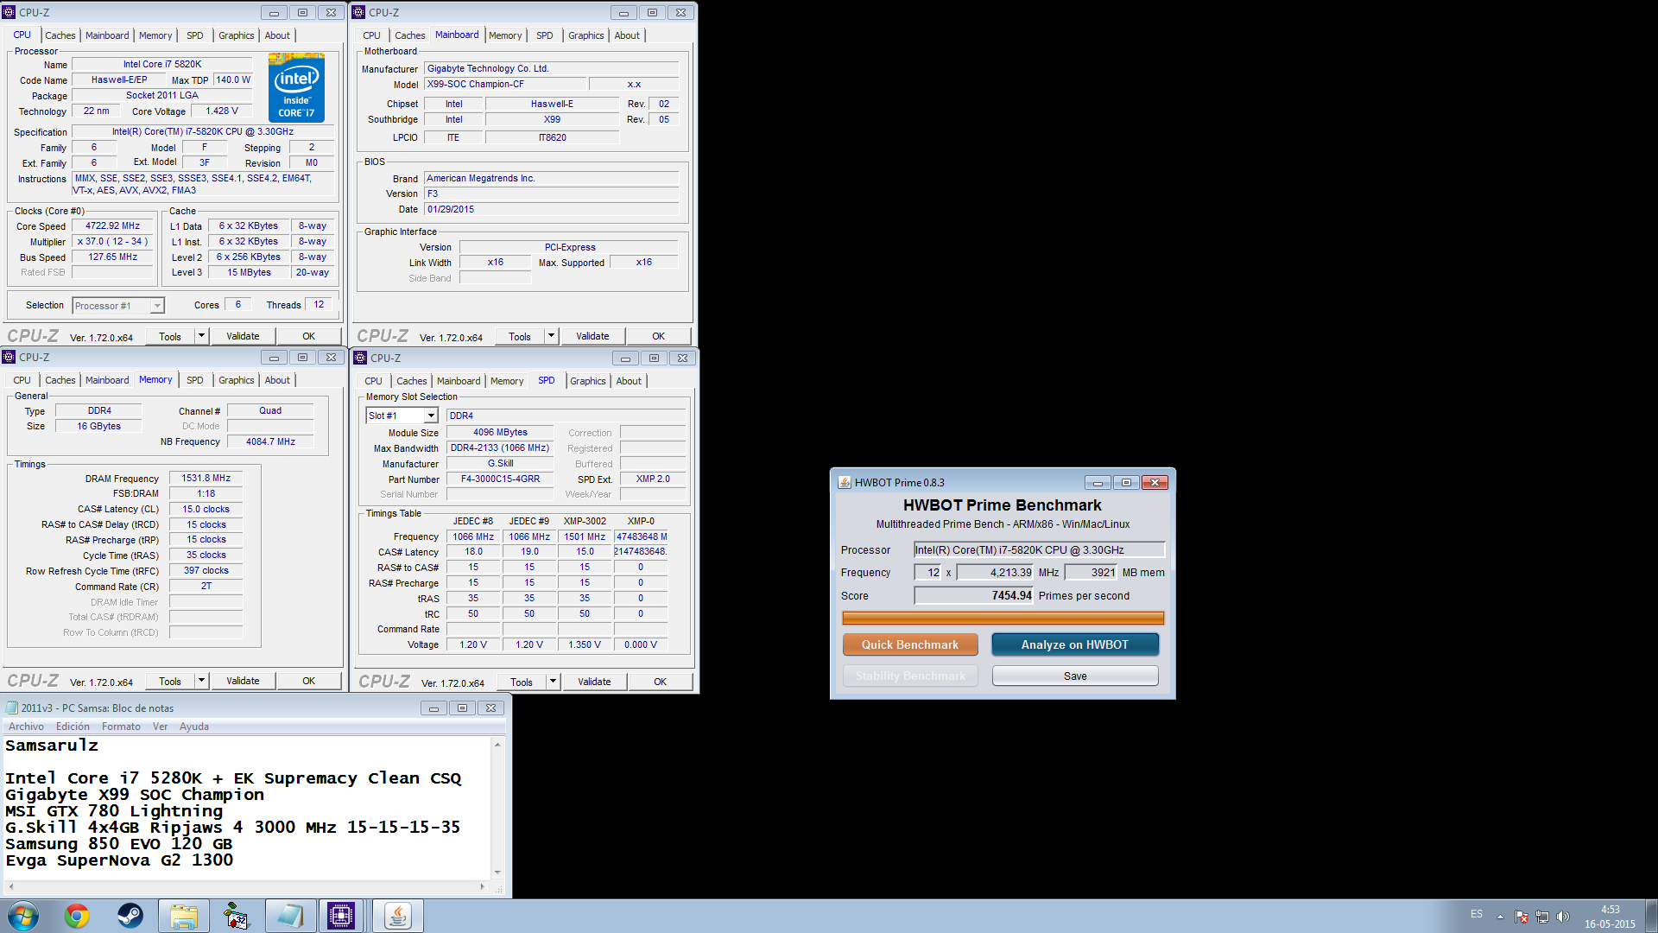Switch to the Notepad taskbar icon
The image size is (1658, 933).
290,916
